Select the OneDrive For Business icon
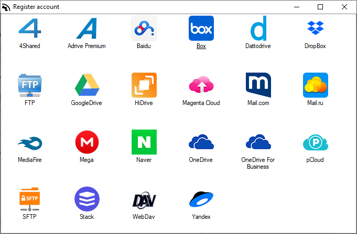 (258, 142)
